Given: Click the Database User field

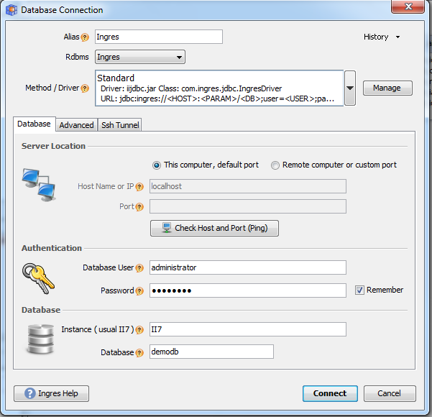Looking at the screenshot, I should point(248,267).
